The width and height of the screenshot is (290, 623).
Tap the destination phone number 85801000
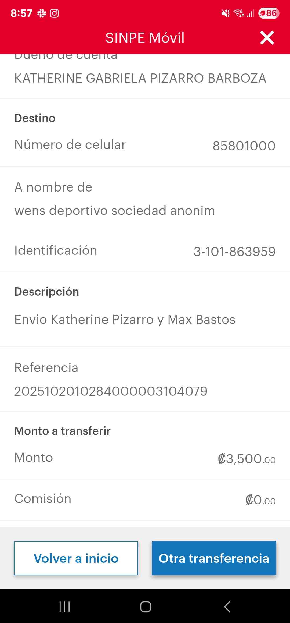pyautogui.click(x=244, y=146)
